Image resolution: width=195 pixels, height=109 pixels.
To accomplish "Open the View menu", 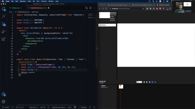I will click(x=29, y=1).
